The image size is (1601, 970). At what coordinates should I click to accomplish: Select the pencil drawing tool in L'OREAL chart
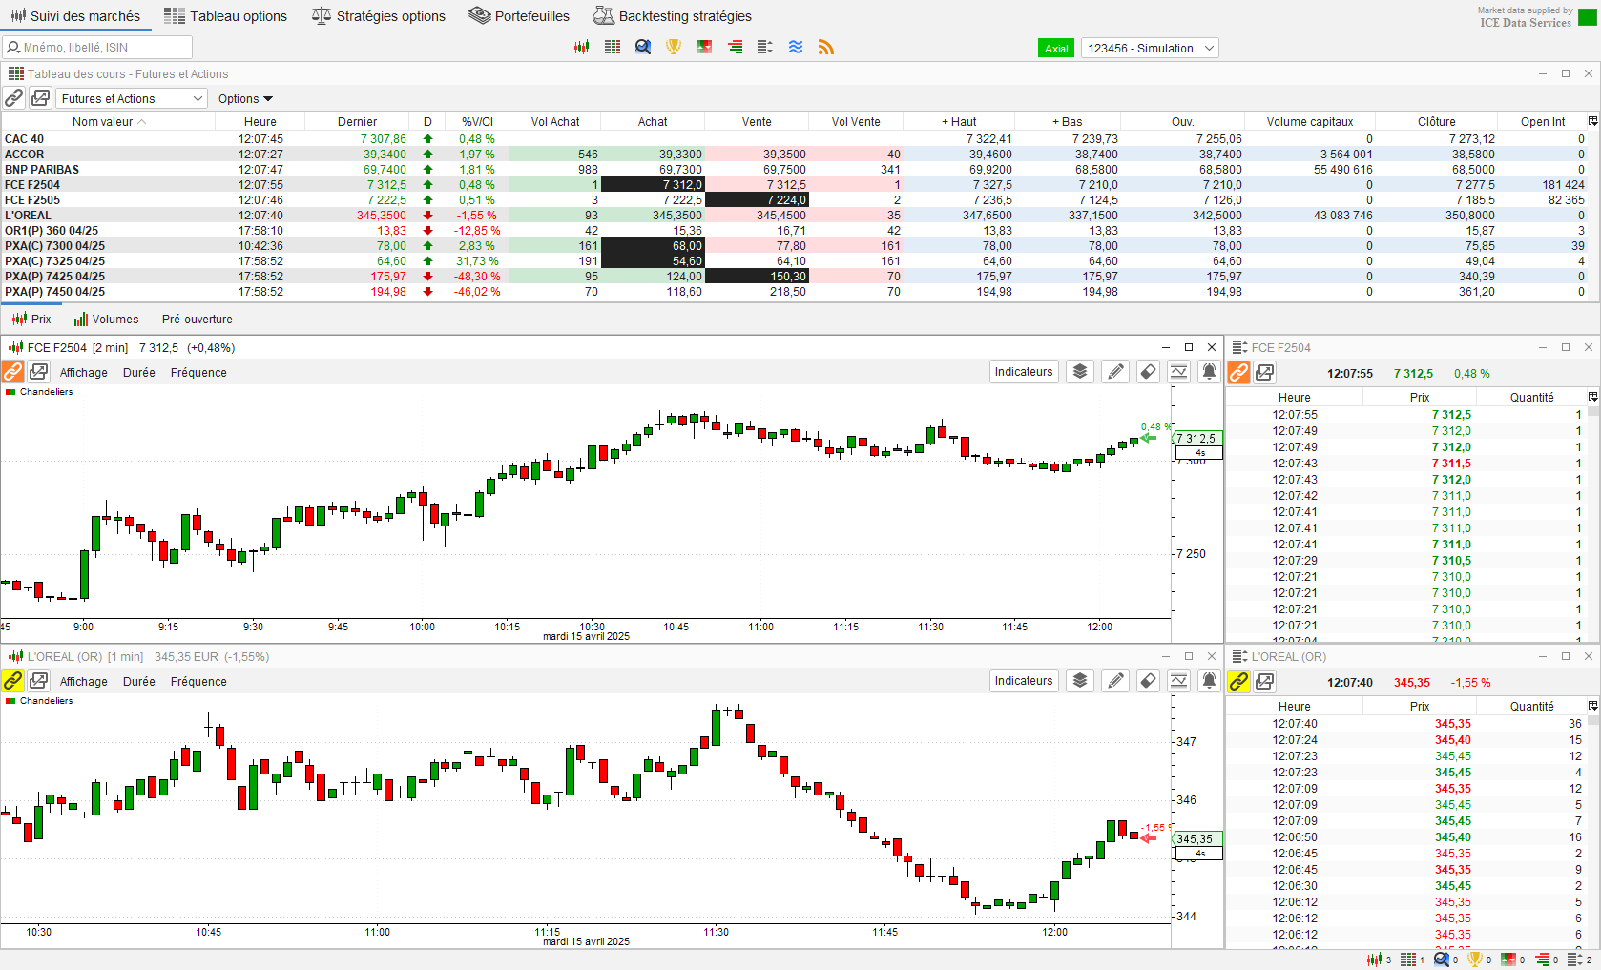(1115, 681)
